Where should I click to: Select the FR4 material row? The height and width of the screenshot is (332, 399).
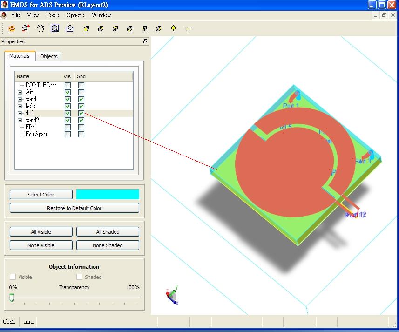click(30, 127)
